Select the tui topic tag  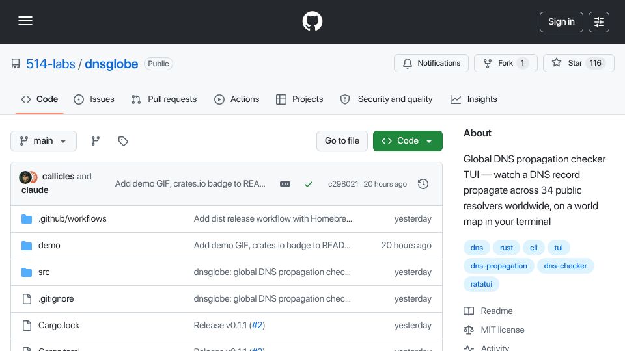tap(559, 248)
